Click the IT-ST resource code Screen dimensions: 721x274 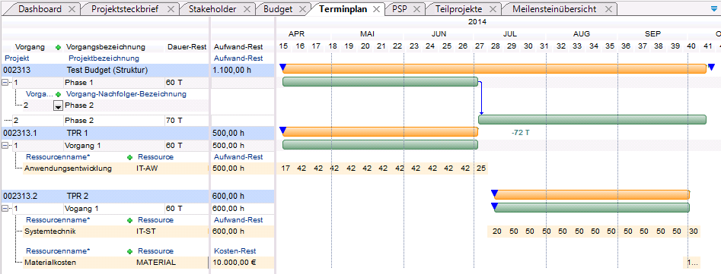(x=147, y=231)
